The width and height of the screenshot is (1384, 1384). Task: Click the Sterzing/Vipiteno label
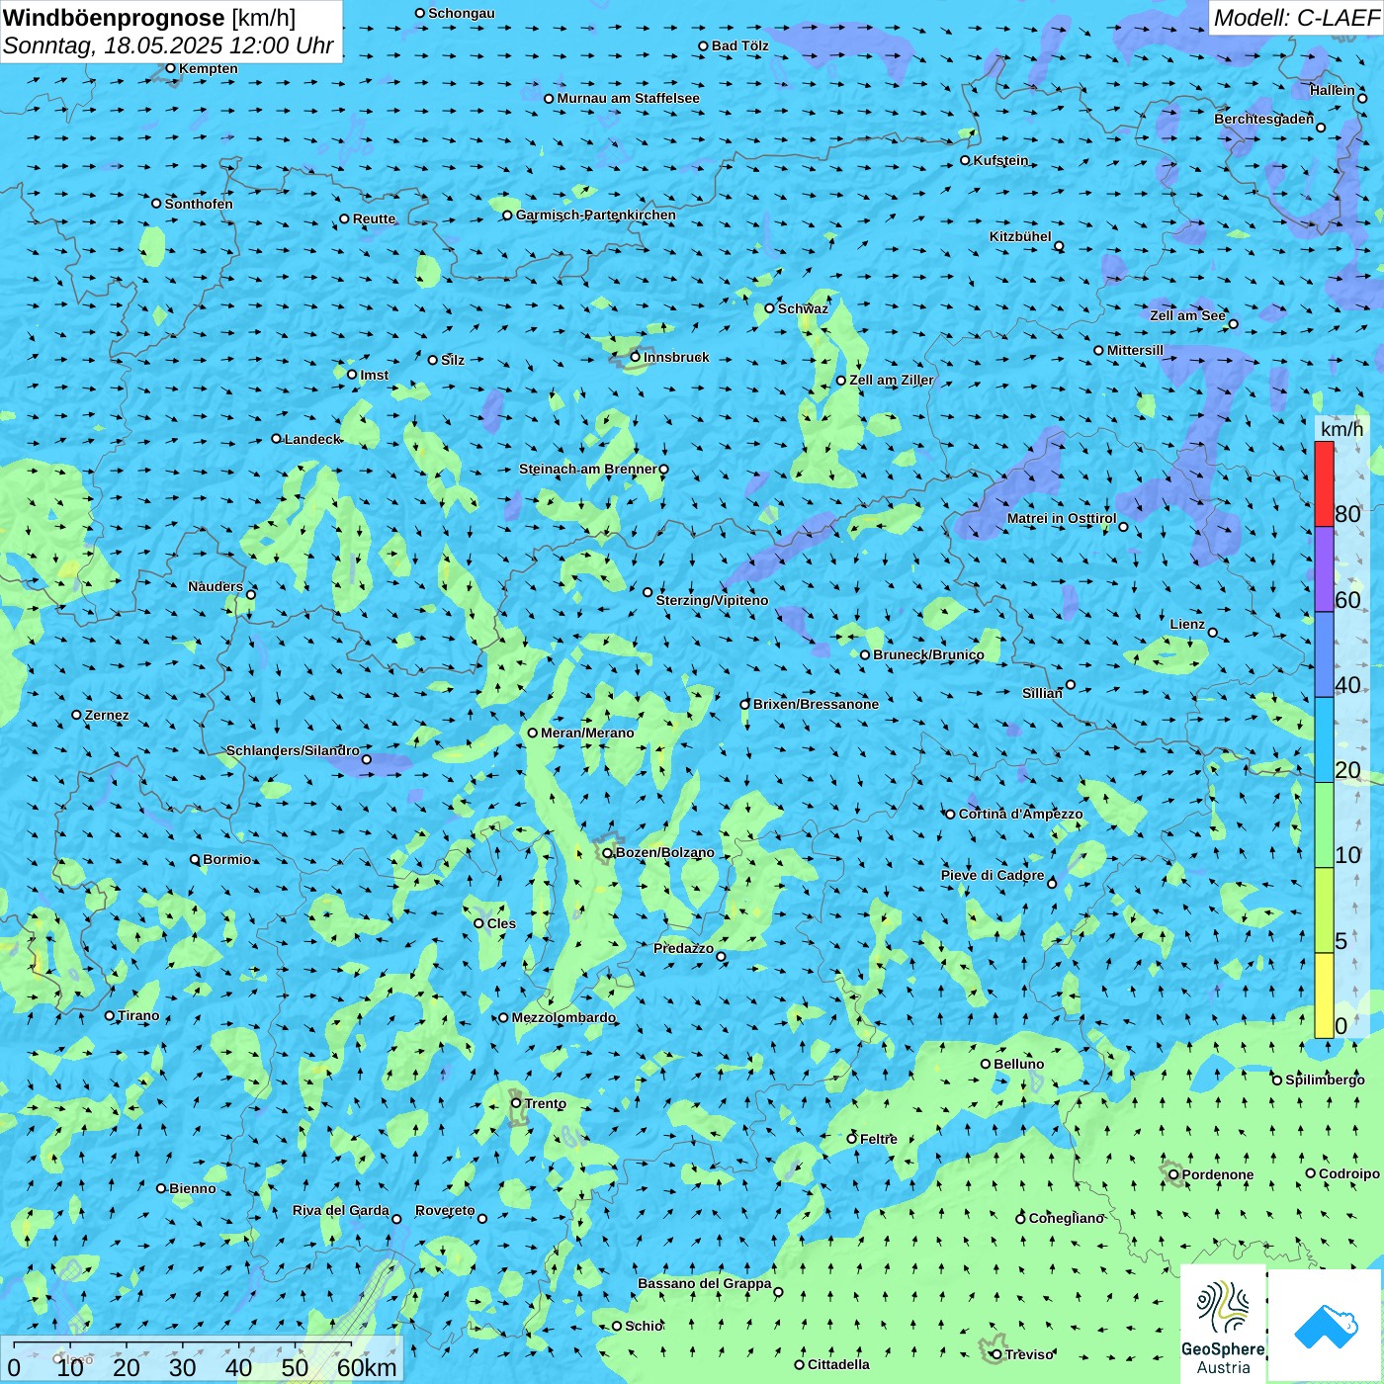tap(712, 600)
